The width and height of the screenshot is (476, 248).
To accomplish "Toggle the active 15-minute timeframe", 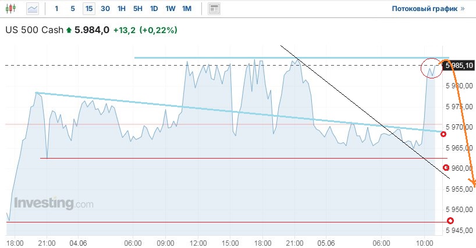I will click(x=88, y=9).
